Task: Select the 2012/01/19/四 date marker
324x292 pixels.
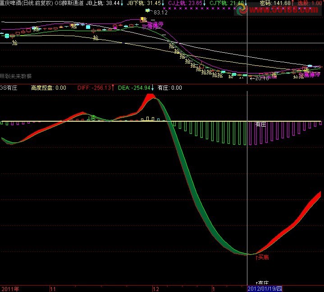Action: coord(265,289)
